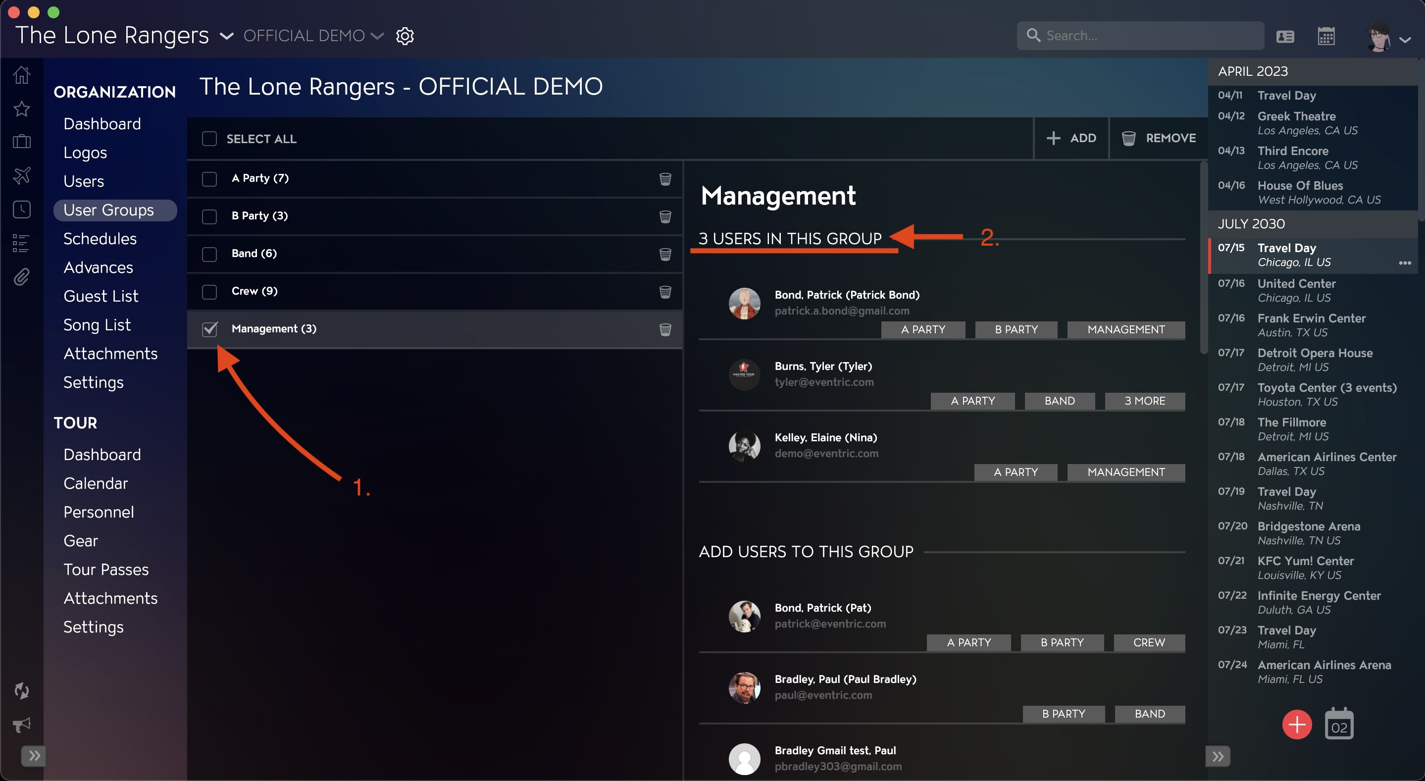1425x781 pixels.
Task: Expand the left sidebar with double-chevron button
Action: pos(34,756)
